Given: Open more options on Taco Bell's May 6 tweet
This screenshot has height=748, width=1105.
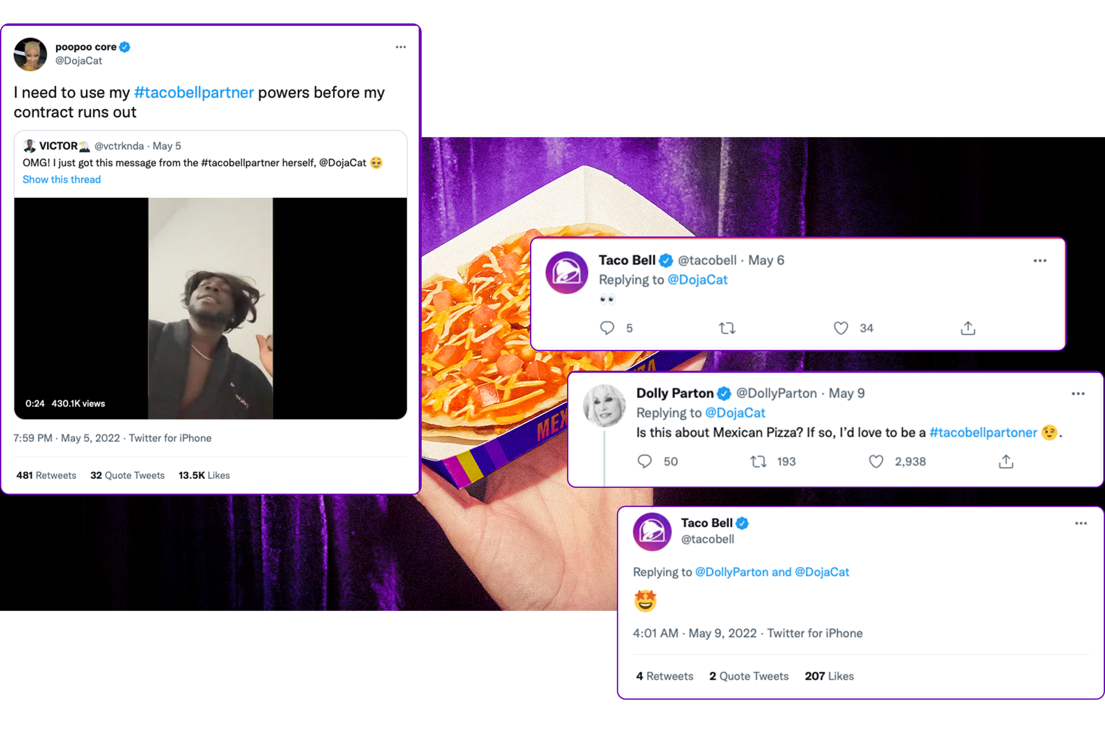Looking at the screenshot, I should point(1040,260).
